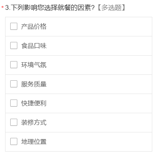
Task: Click the 快捷便利 option label text
Action: (x=34, y=103)
